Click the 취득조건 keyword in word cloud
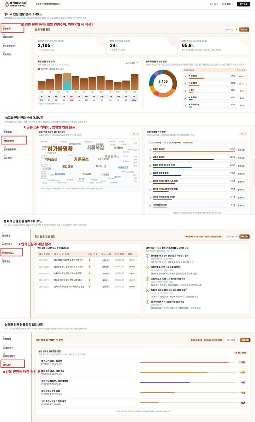255x422 pixels. coord(51,159)
